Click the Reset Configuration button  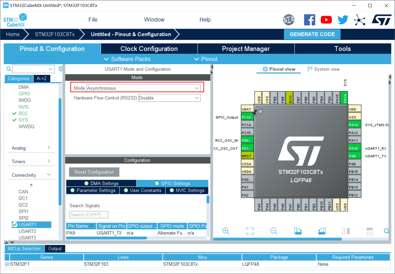94,172
